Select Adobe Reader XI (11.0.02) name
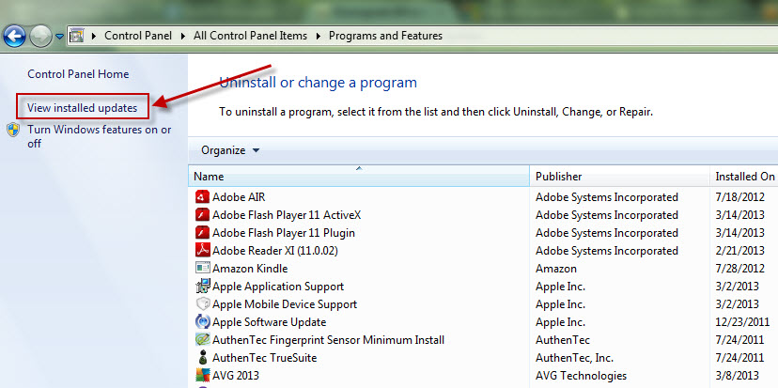Screen dimensions: 778x388 [x=275, y=251]
